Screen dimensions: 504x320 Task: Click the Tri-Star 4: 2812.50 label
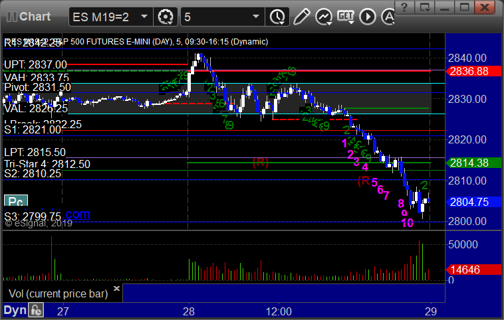tap(47, 165)
